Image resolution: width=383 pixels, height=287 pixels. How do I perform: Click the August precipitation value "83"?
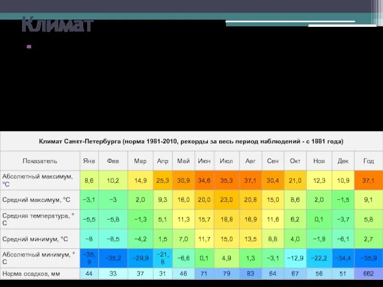pos(250,274)
